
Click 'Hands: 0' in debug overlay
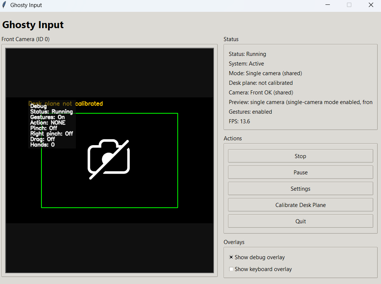coord(42,145)
